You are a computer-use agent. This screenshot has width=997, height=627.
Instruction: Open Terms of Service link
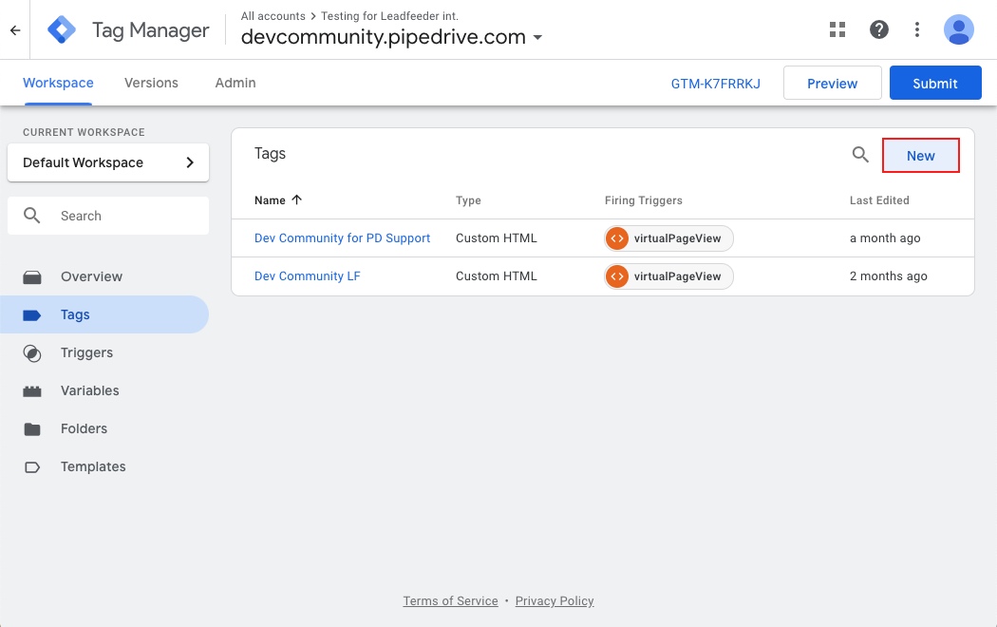coord(450,601)
